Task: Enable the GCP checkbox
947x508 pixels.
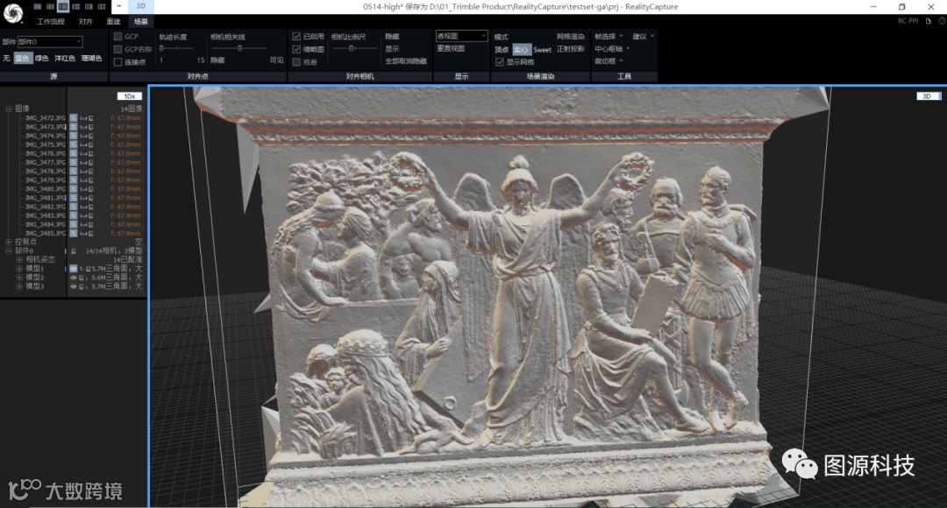Action: pos(117,36)
